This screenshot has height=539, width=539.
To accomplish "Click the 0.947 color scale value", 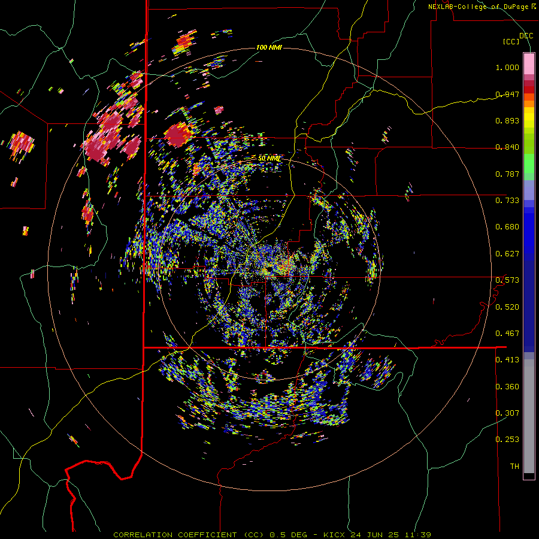I will tap(507, 94).
